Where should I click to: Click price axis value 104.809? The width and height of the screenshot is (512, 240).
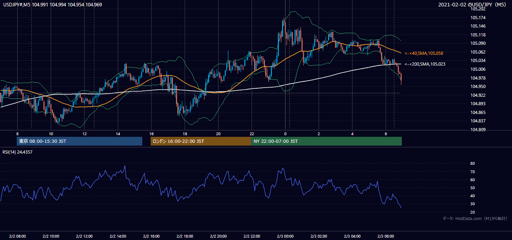pyautogui.click(x=478, y=130)
